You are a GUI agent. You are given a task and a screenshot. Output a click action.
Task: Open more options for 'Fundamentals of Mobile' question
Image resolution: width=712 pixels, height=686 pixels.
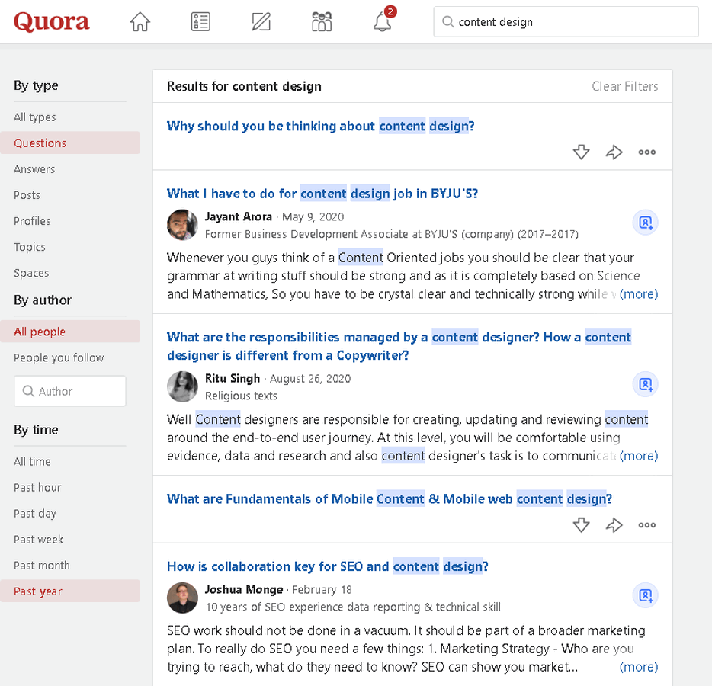pyautogui.click(x=646, y=525)
